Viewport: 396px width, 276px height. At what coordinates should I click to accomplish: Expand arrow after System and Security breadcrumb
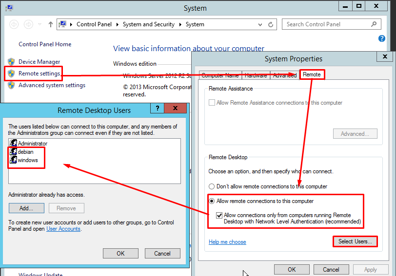tap(180, 24)
